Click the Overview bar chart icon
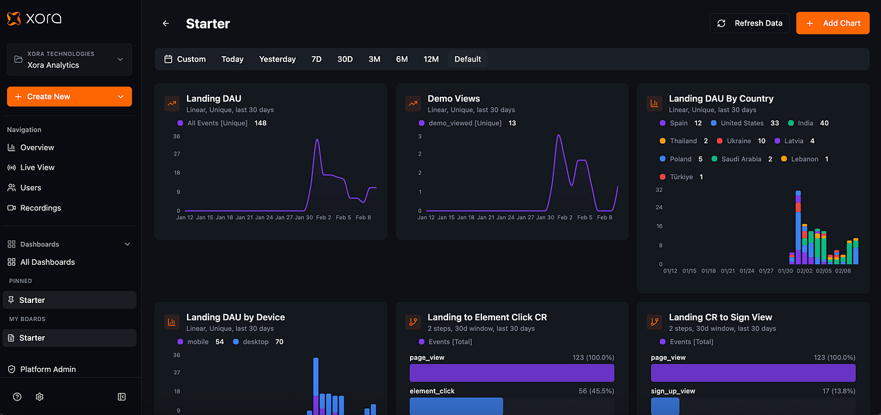 11,147
